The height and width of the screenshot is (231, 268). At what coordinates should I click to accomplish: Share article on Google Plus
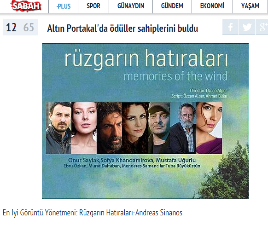tap(262, 27)
